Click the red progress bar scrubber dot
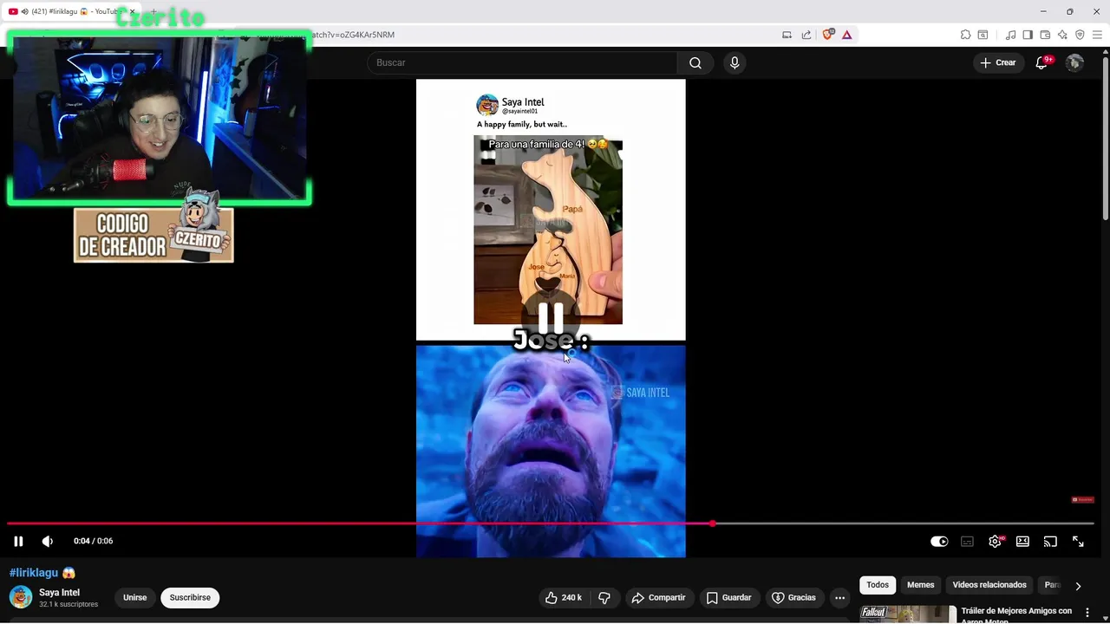 click(712, 523)
